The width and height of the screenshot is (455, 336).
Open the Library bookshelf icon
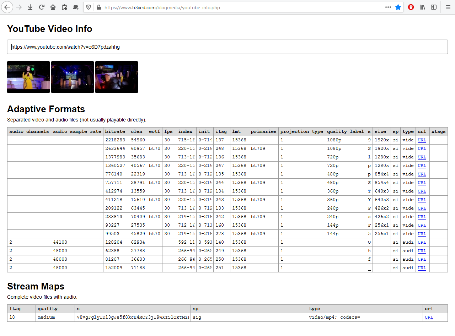pyautogui.click(x=422, y=7)
